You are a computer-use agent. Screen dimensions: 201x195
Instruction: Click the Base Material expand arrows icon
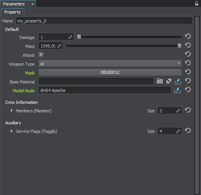tap(169, 81)
